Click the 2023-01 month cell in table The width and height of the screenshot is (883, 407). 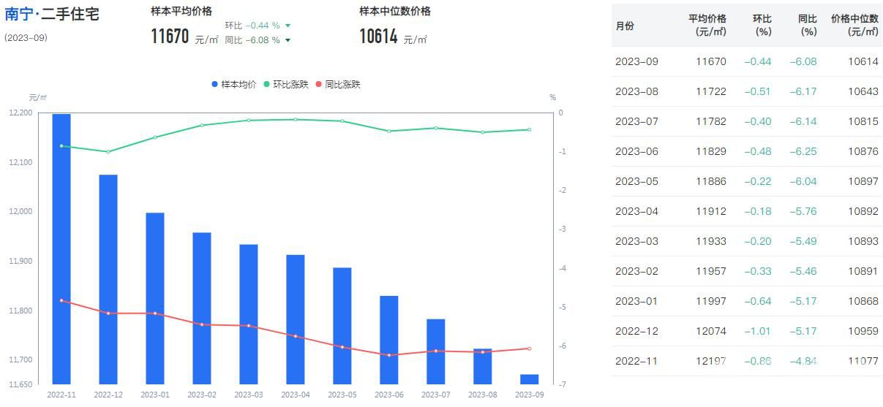click(x=636, y=301)
